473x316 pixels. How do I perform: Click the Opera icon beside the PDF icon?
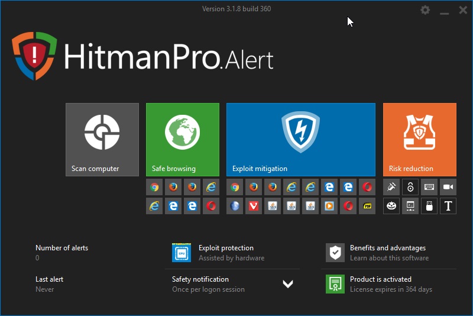[348, 206]
